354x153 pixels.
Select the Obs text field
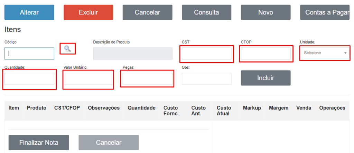[x=206, y=79]
